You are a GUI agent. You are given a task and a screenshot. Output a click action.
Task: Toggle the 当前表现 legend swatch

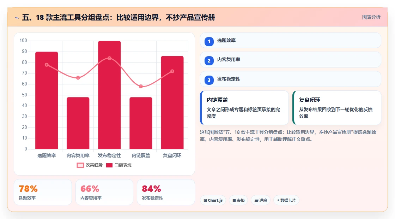click(109, 165)
